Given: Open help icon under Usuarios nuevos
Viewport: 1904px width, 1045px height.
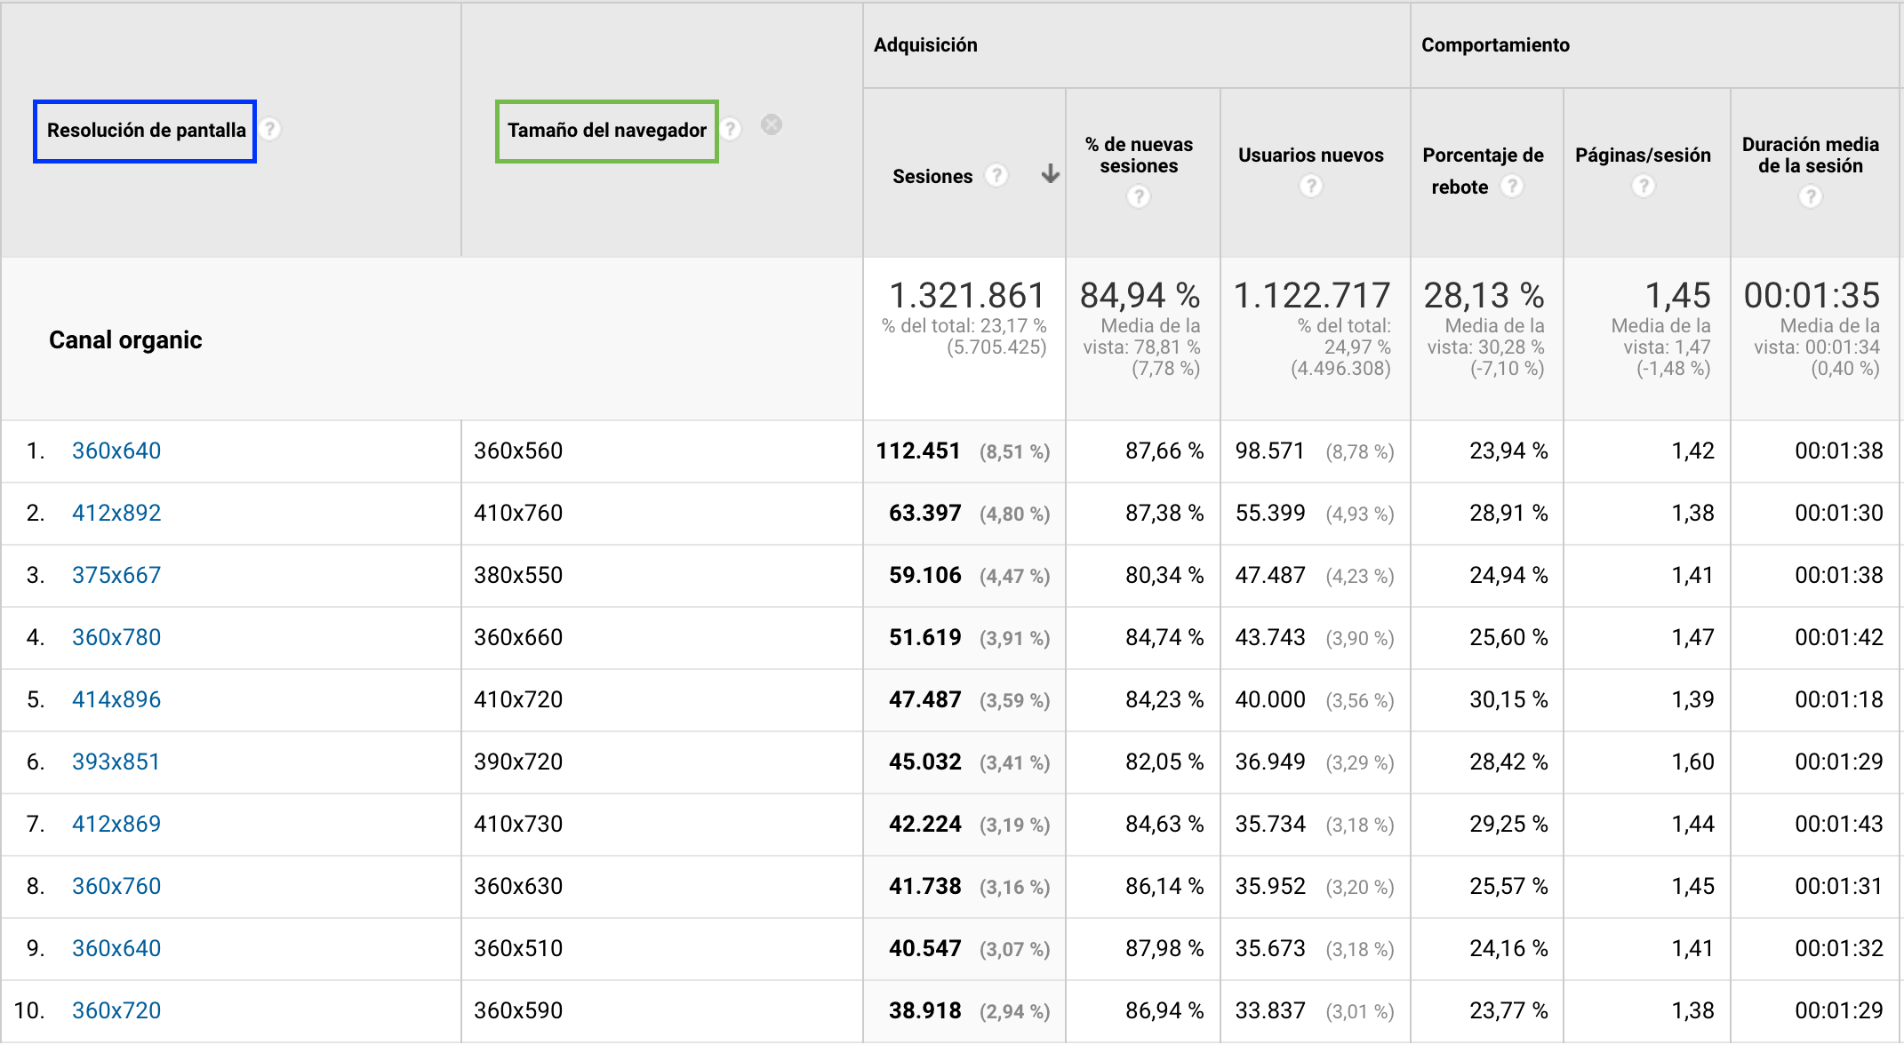Looking at the screenshot, I should pyautogui.click(x=1310, y=186).
